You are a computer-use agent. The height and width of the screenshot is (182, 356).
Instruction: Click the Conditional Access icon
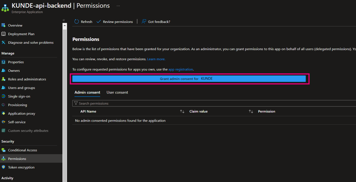[x=4, y=150]
